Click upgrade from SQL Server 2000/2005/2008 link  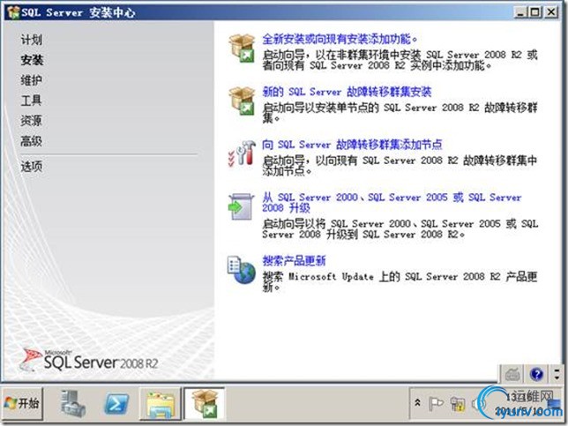[392, 203]
